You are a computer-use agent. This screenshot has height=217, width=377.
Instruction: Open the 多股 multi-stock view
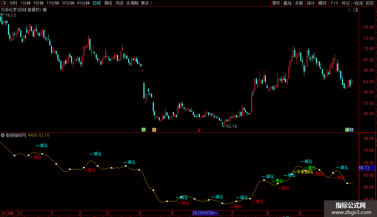[x=299, y=3]
